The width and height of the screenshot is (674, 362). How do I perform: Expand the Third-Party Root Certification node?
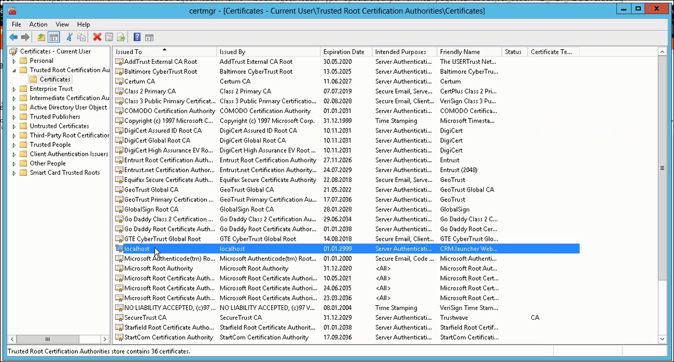tap(14, 135)
